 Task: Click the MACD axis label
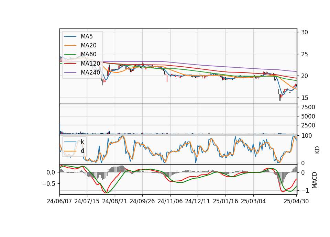[315, 180]
